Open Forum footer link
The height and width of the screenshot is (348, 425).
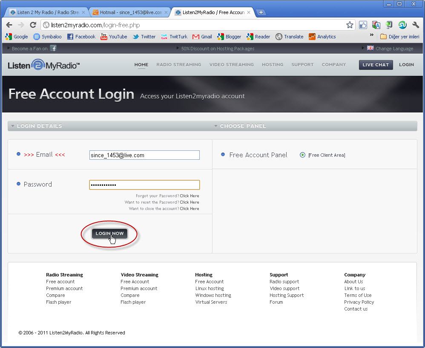276,302
